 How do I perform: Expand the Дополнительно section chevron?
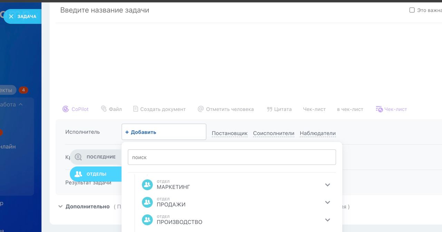click(60, 206)
